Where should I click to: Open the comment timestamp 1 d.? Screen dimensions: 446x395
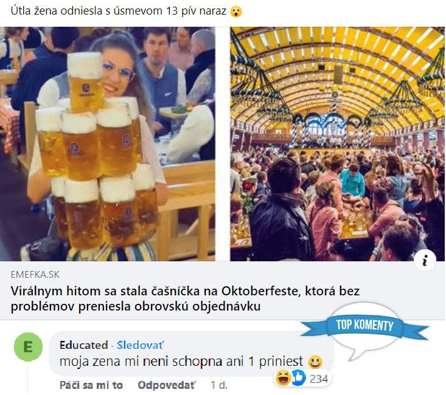218,385
